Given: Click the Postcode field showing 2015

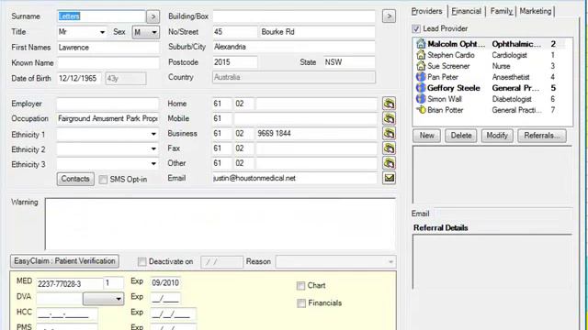Looking at the screenshot, I should click(x=235, y=62).
